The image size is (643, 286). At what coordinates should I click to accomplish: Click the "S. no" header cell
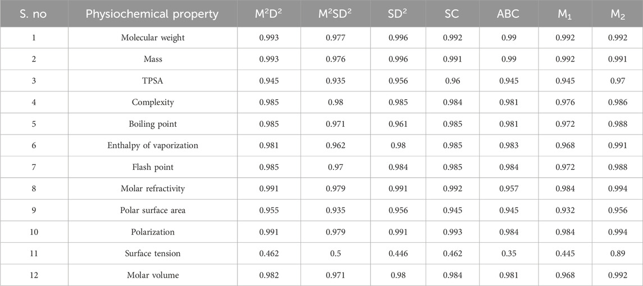pyautogui.click(x=34, y=14)
